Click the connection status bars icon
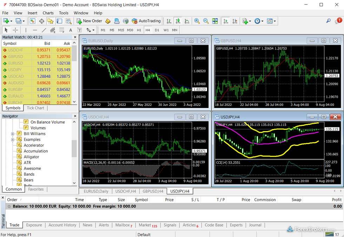344x237 pixels. pos(329,235)
